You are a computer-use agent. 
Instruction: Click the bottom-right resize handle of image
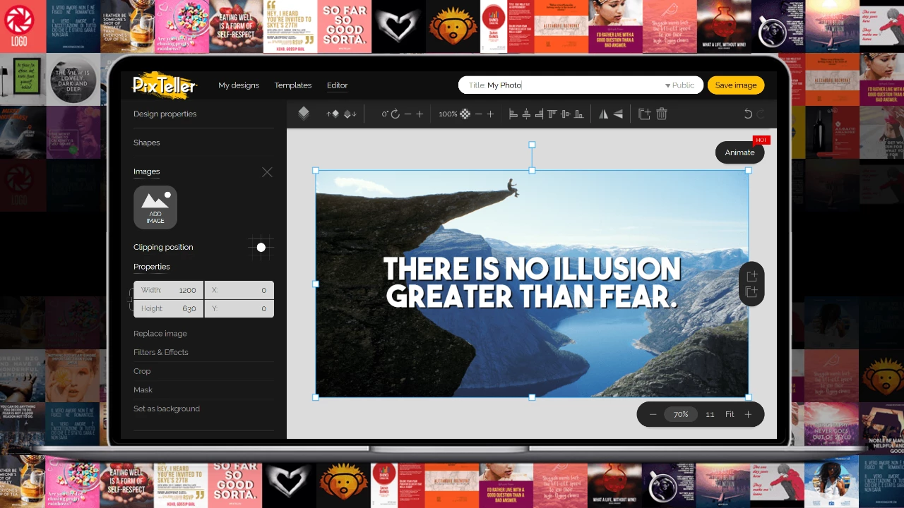749,397
